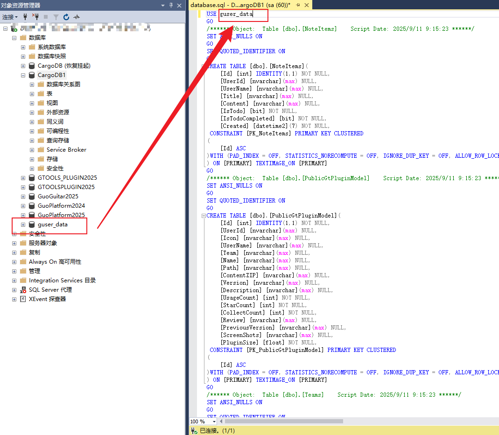Click the editor horizontal scrollbar thumb

click(x=284, y=421)
